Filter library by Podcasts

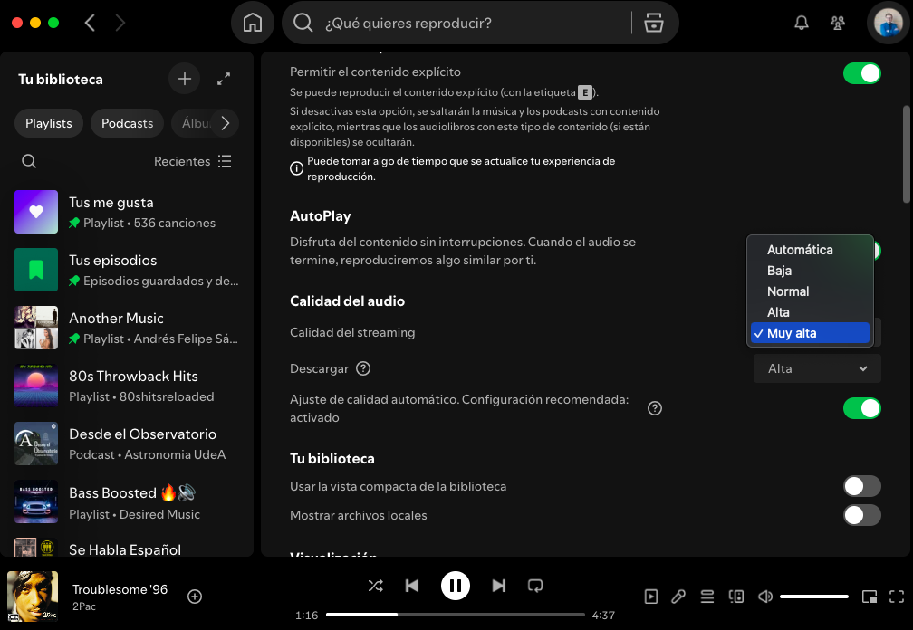tap(127, 123)
